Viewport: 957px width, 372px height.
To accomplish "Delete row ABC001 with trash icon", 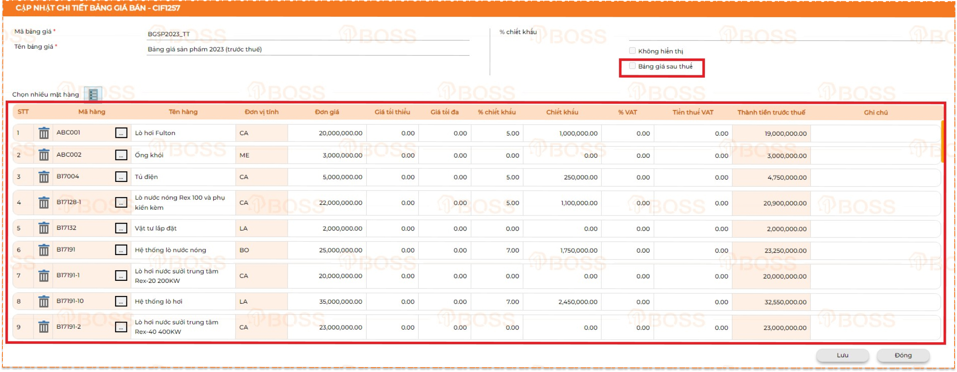I will point(44,133).
